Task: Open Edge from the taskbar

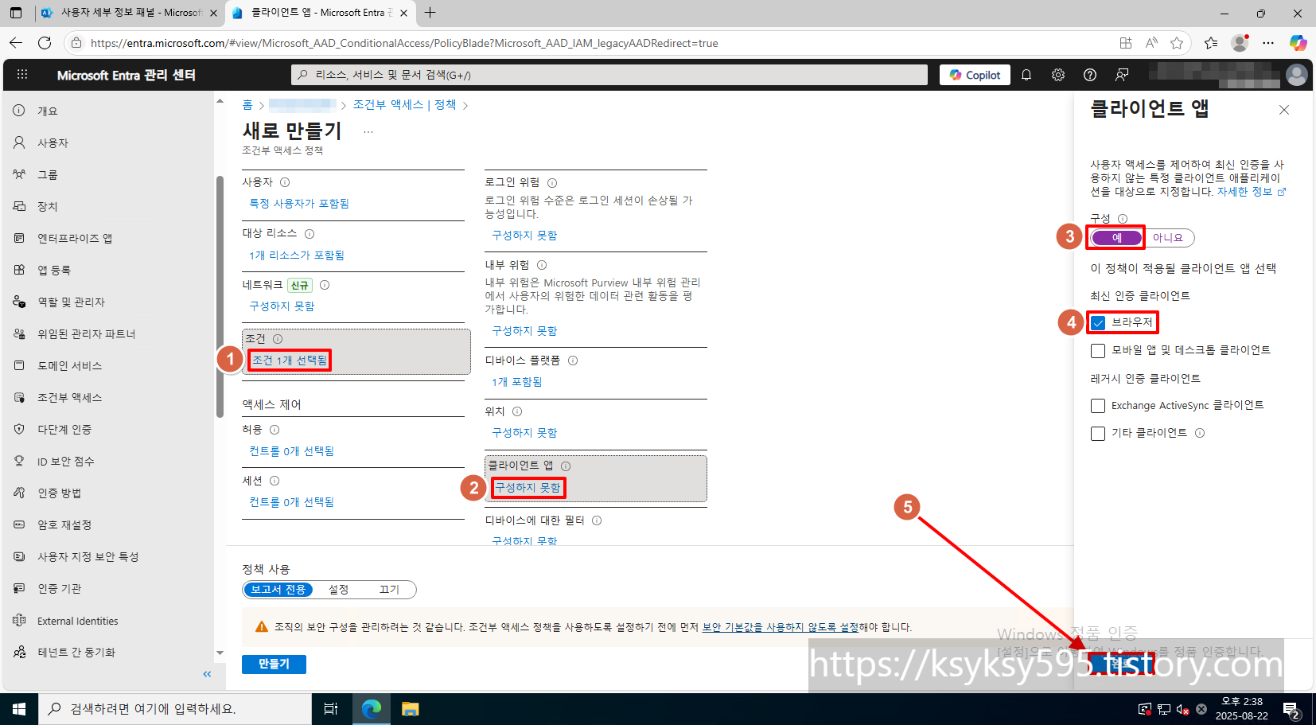Action: (371, 708)
